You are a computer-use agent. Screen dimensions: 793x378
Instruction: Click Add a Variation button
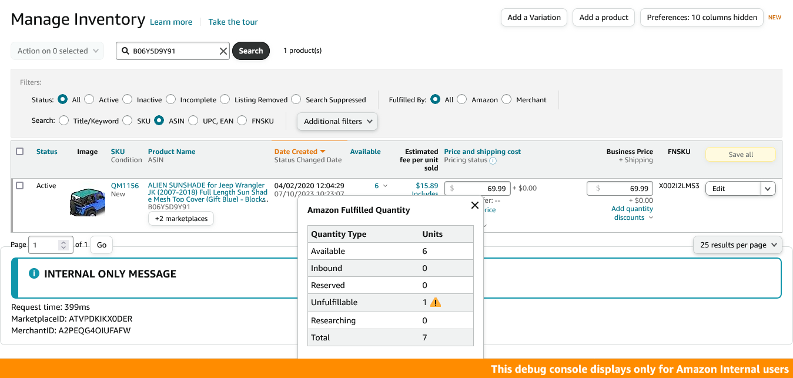click(x=534, y=17)
